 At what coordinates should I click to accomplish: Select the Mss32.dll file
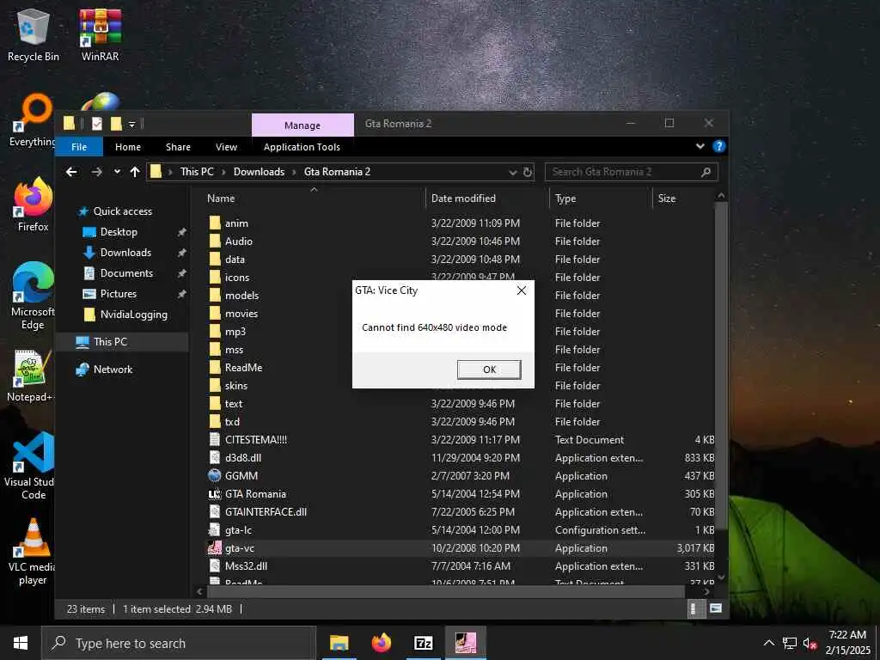tap(246, 565)
